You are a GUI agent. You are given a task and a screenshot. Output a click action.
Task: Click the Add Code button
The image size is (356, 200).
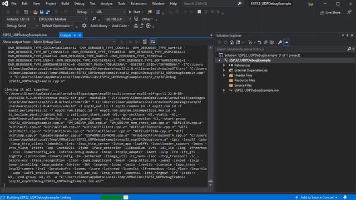[x=121, y=26]
